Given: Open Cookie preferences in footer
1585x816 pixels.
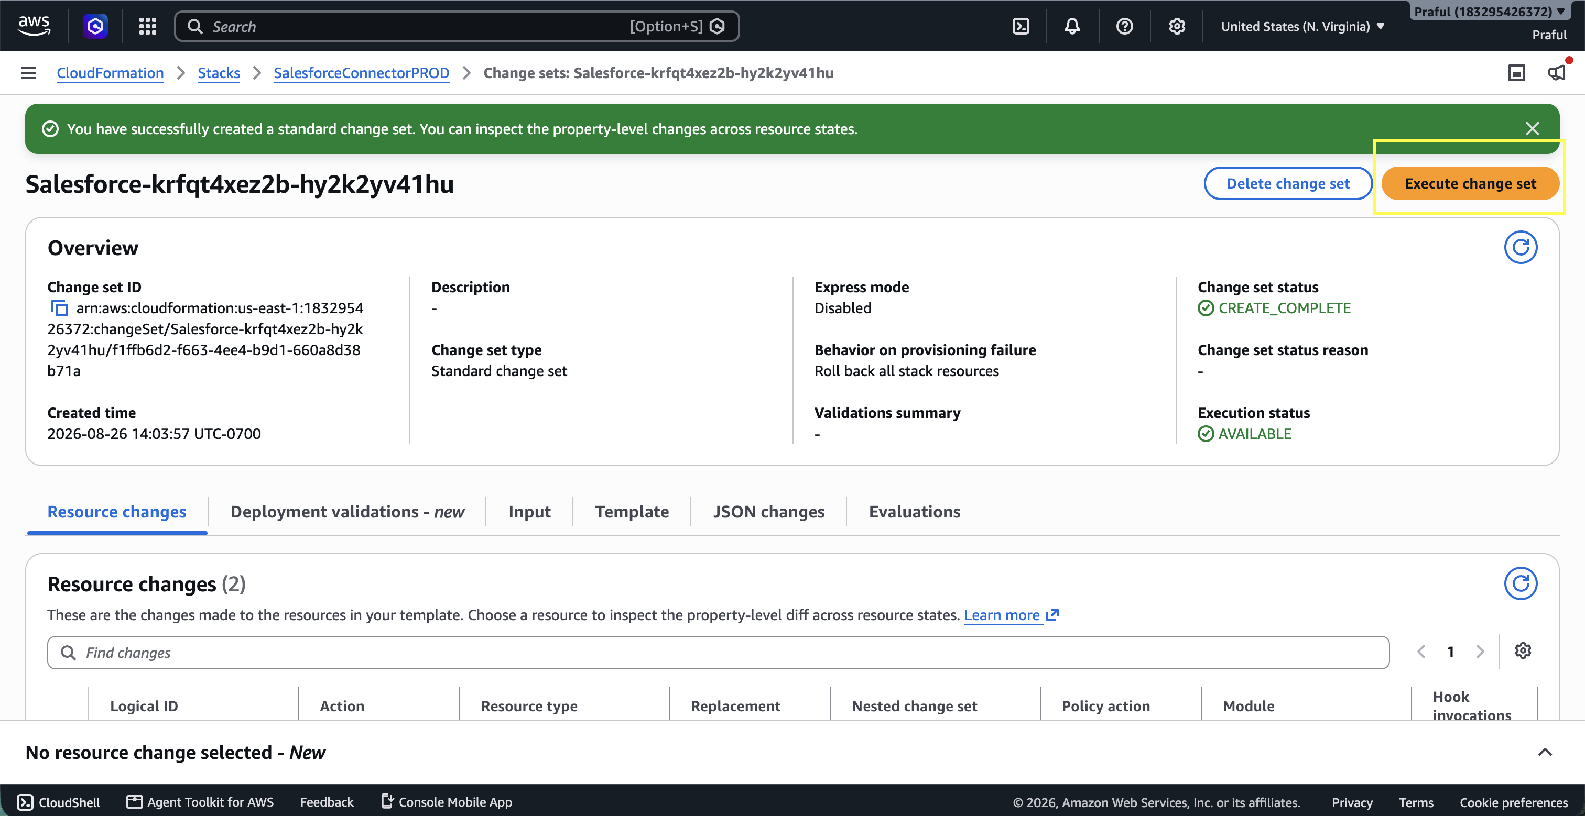Looking at the screenshot, I should click(1514, 802).
